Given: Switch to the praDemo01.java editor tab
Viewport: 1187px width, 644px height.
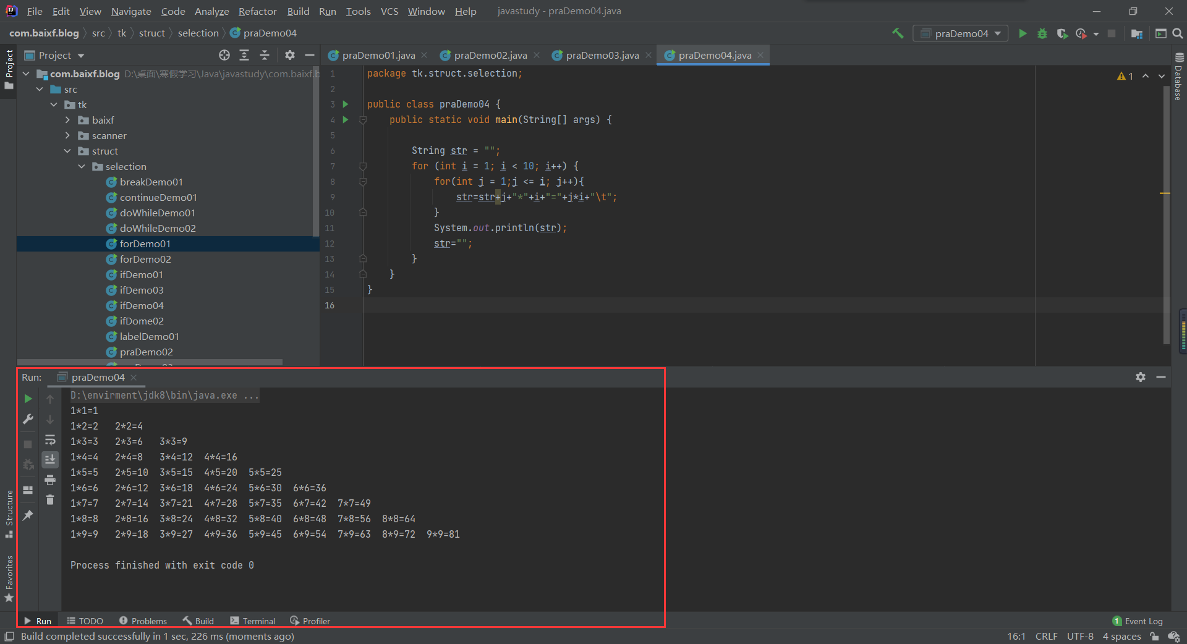Looking at the screenshot, I should pos(378,55).
